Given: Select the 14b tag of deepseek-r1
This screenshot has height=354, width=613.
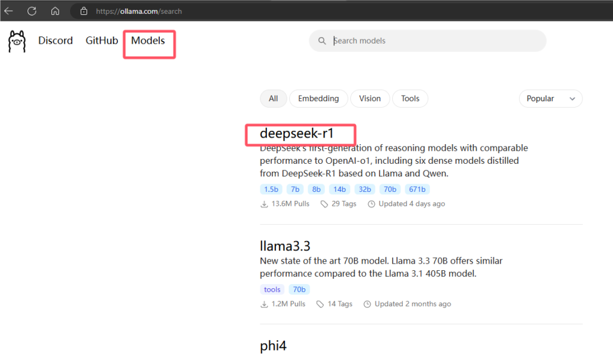Looking at the screenshot, I should [339, 190].
